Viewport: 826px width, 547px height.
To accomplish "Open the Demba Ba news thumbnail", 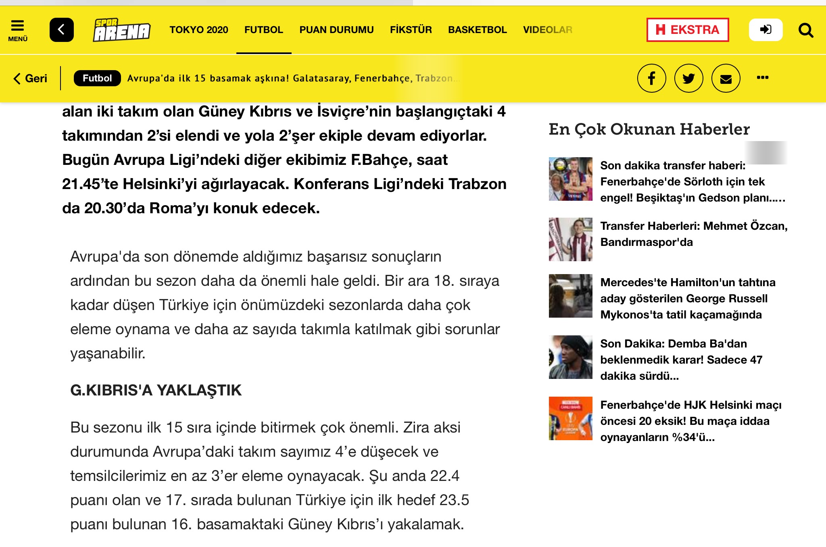I will (570, 357).
